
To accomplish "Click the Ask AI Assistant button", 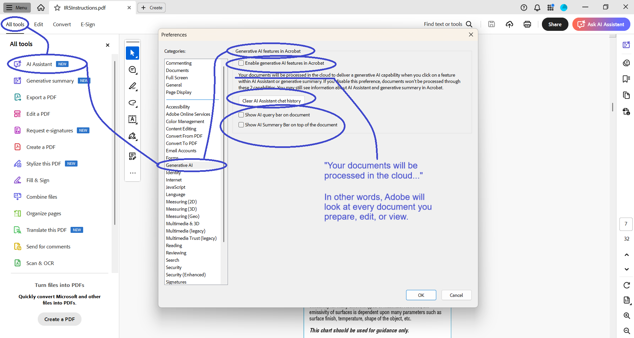I will pos(601,24).
